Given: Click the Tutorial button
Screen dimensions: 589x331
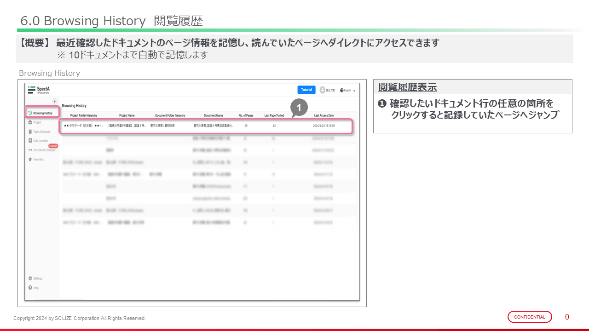Looking at the screenshot, I should tap(306, 90).
